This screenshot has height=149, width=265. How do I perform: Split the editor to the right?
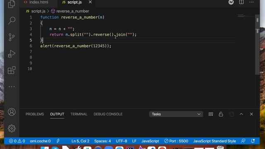(241, 2)
